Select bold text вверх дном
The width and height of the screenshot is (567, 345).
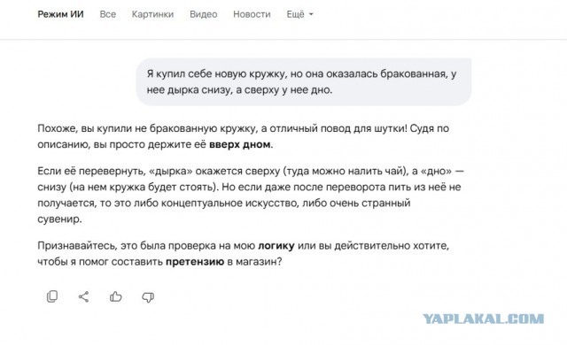tap(240, 145)
